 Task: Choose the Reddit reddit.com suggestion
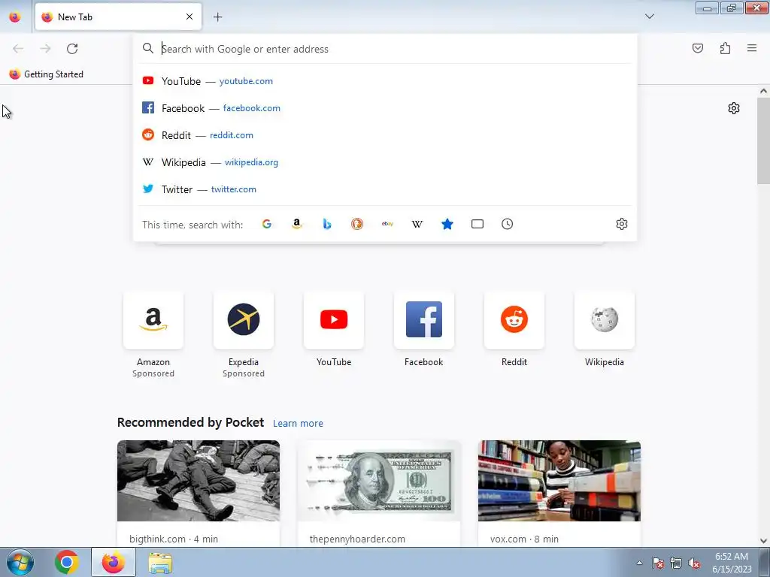[x=386, y=135]
